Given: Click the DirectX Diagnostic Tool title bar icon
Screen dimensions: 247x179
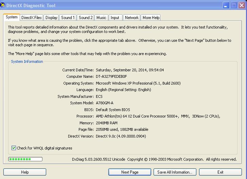Looking at the screenshot, I should click(x=3, y=5).
